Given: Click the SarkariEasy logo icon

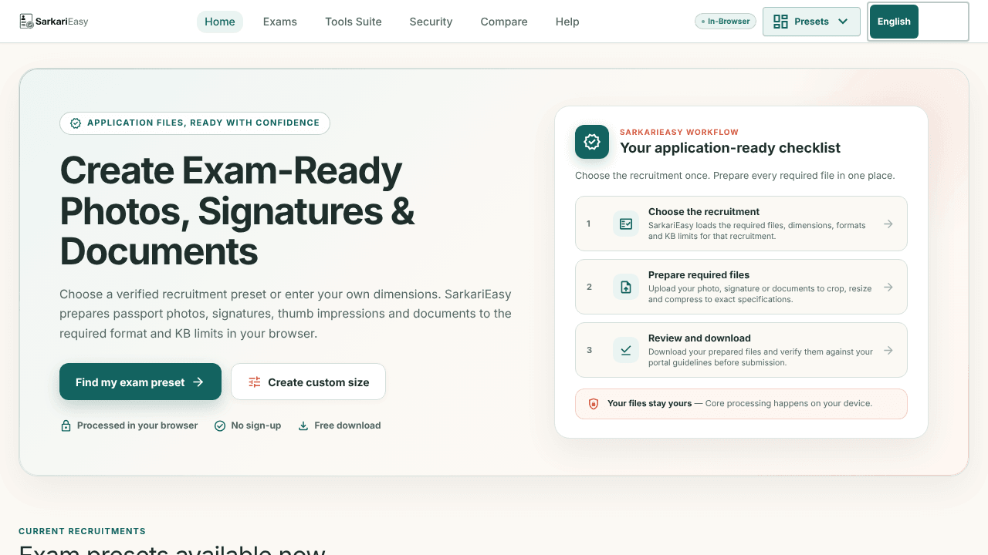Looking at the screenshot, I should click(27, 22).
